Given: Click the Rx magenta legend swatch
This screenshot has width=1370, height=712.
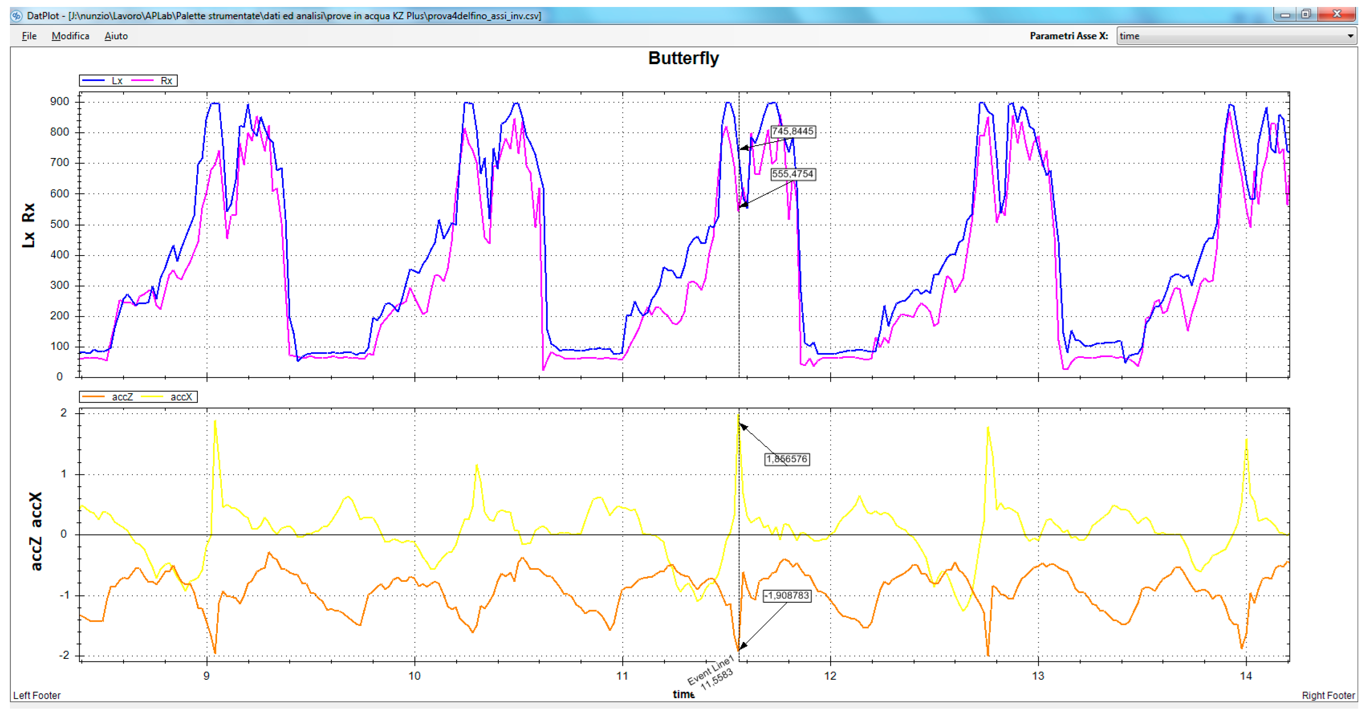Looking at the screenshot, I should point(143,81).
